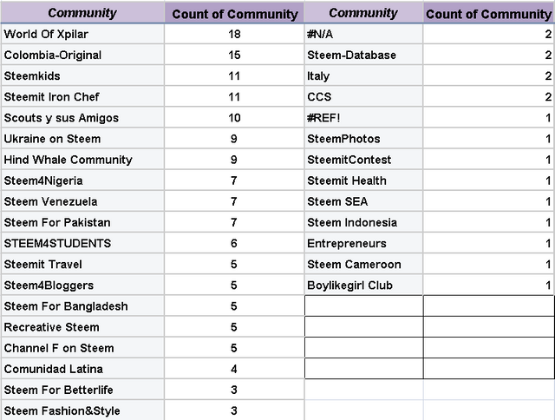
Task: Select the Steem For Bangladesh cell
Action: point(82,305)
